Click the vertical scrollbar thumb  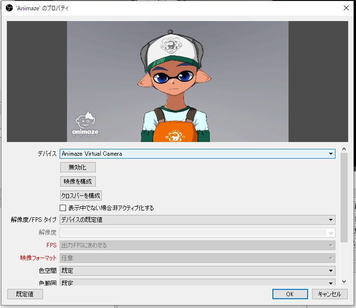point(344,197)
